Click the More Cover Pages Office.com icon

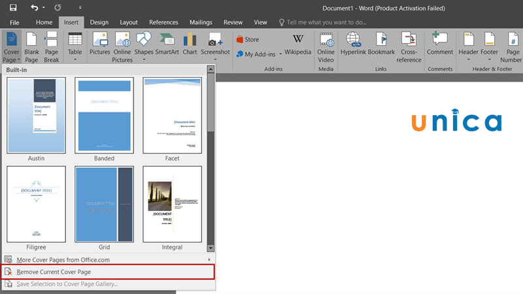[x=8, y=259]
